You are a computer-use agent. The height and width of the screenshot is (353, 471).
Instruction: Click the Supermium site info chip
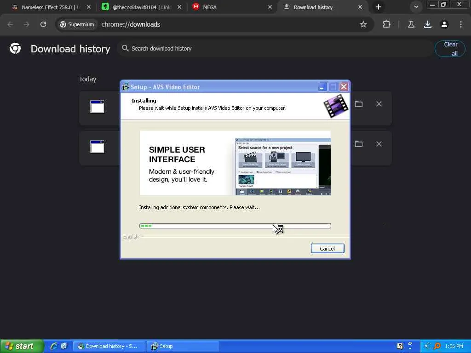point(77,24)
